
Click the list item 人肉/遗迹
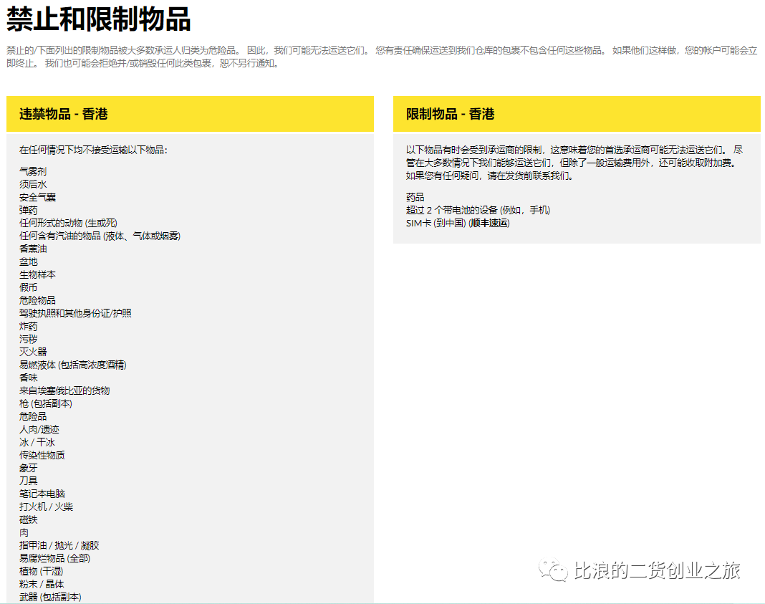tap(39, 429)
